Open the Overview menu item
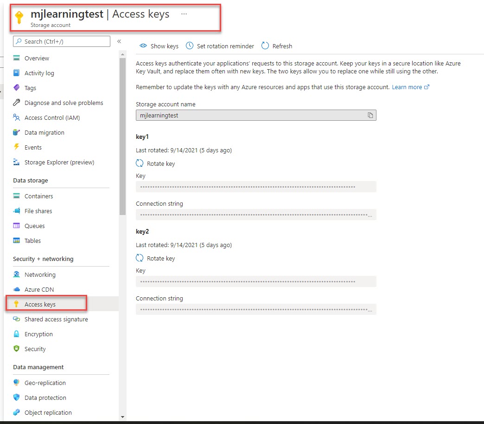 pos(37,58)
